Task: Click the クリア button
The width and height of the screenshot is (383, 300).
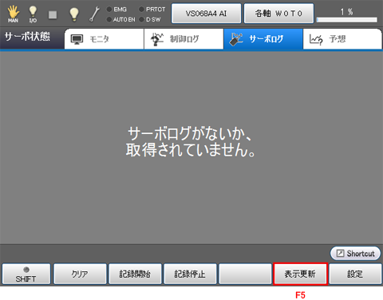Action: click(x=80, y=274)
